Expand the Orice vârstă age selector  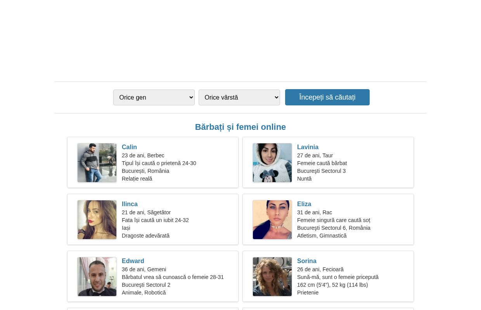pyautogui.click(x=239, y=97)
